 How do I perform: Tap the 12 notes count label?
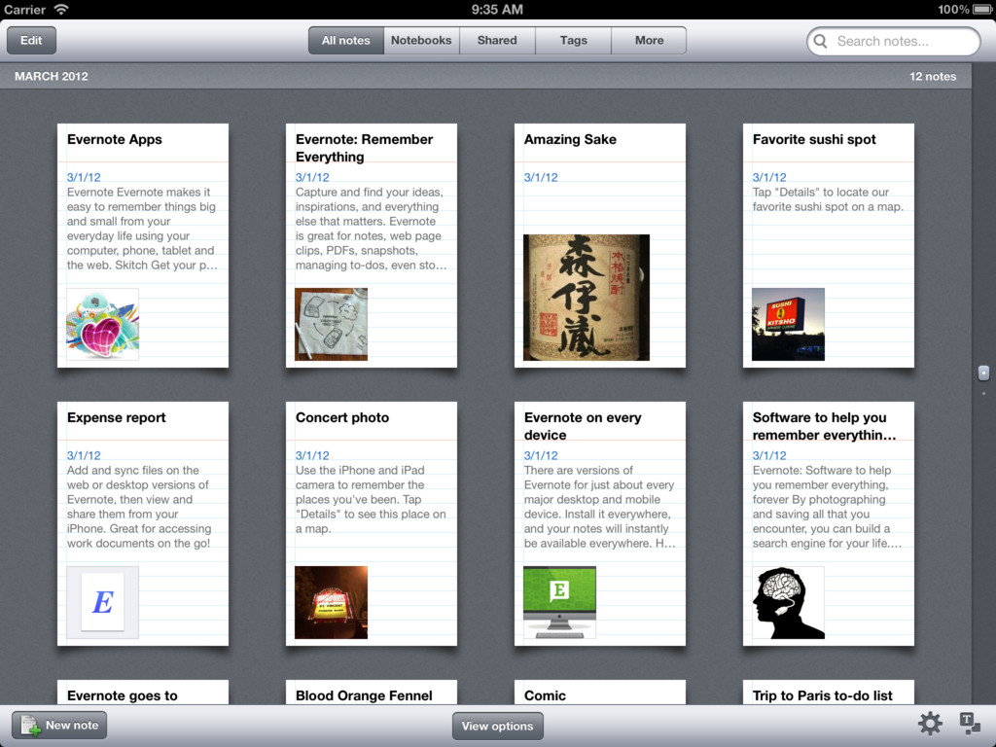(x=933, y=76)
